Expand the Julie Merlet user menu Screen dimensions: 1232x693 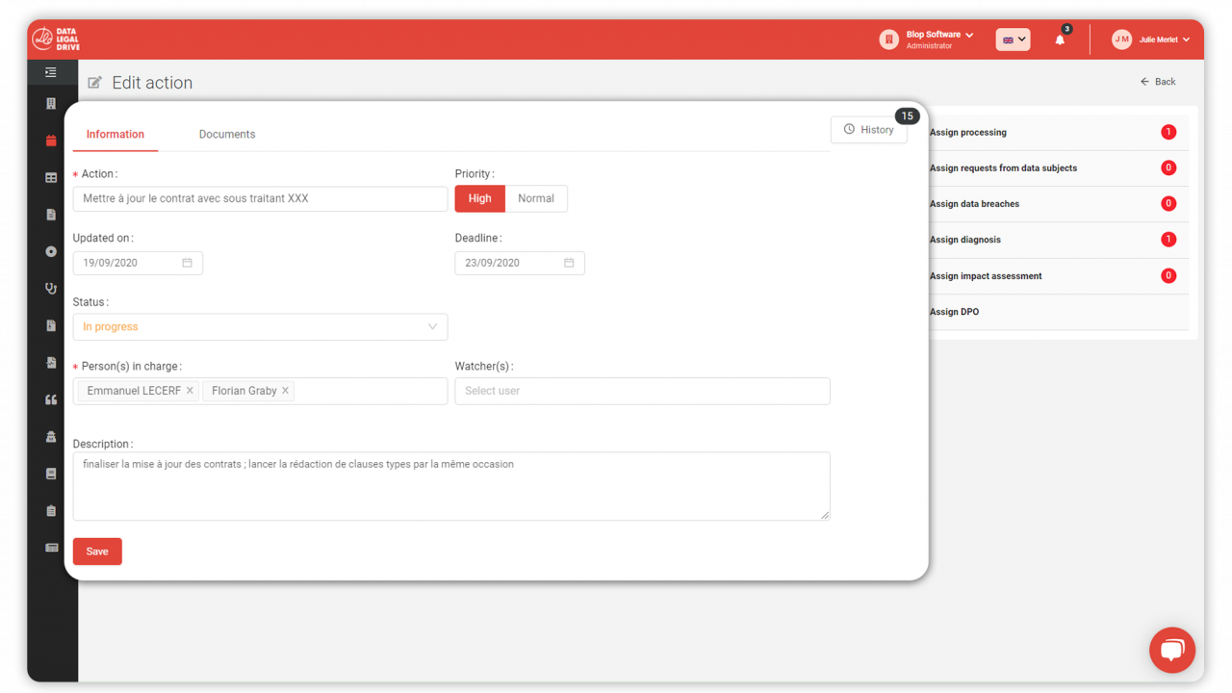pyautogui.click(x=1186, y=39)
